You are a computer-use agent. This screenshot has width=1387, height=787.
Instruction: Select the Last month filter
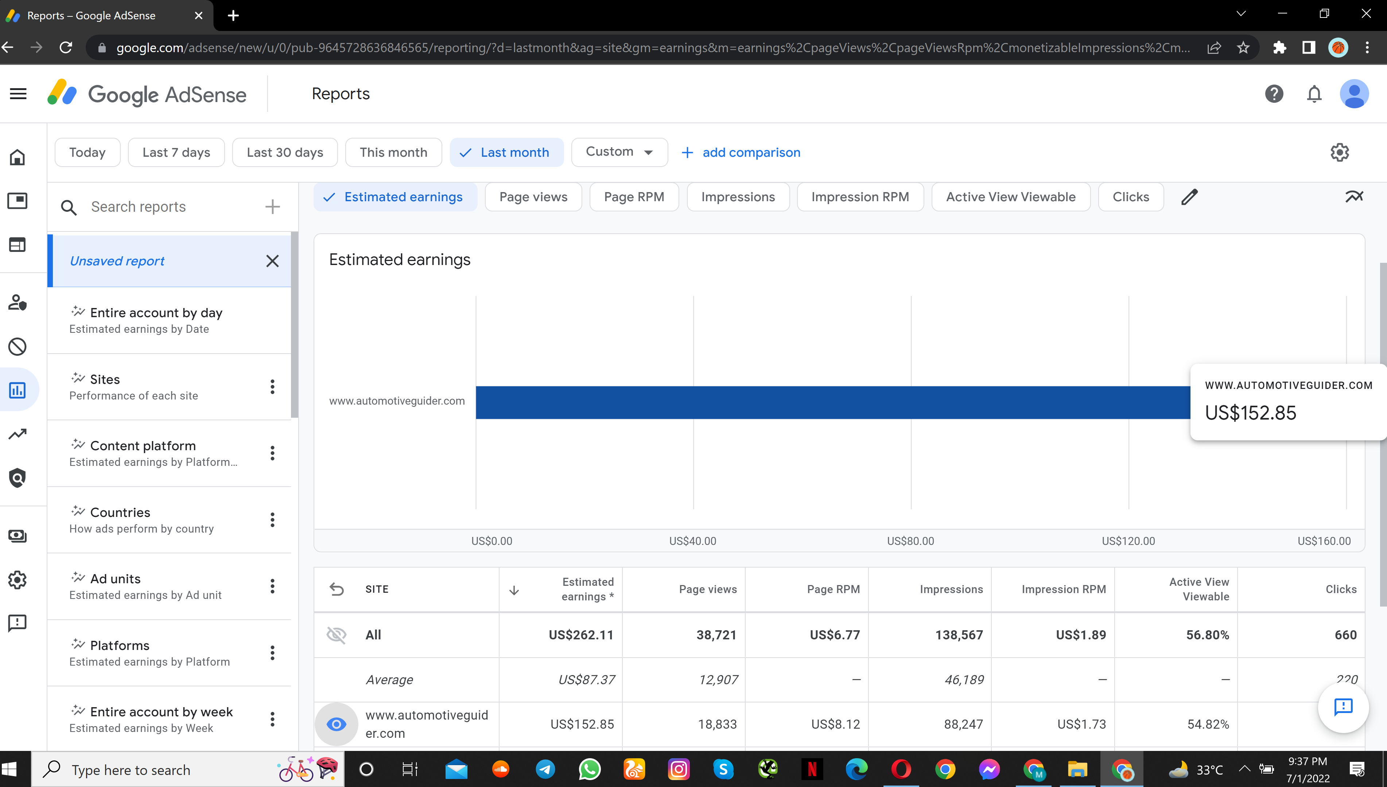pos(506,152)
